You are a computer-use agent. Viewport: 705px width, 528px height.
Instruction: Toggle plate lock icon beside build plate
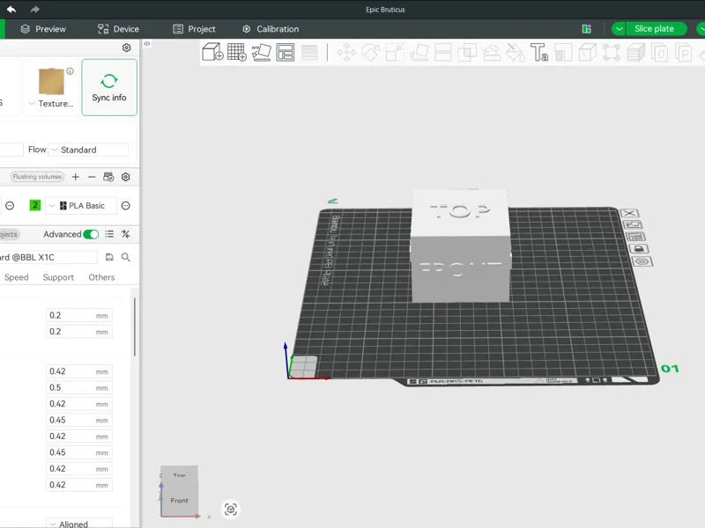pos(638,249)
